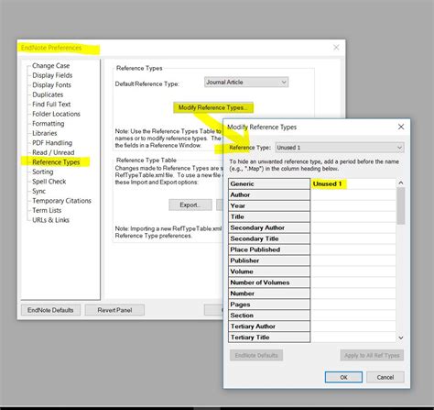Click Revert Panel button

pyautogui.click(x=114, y=310)
